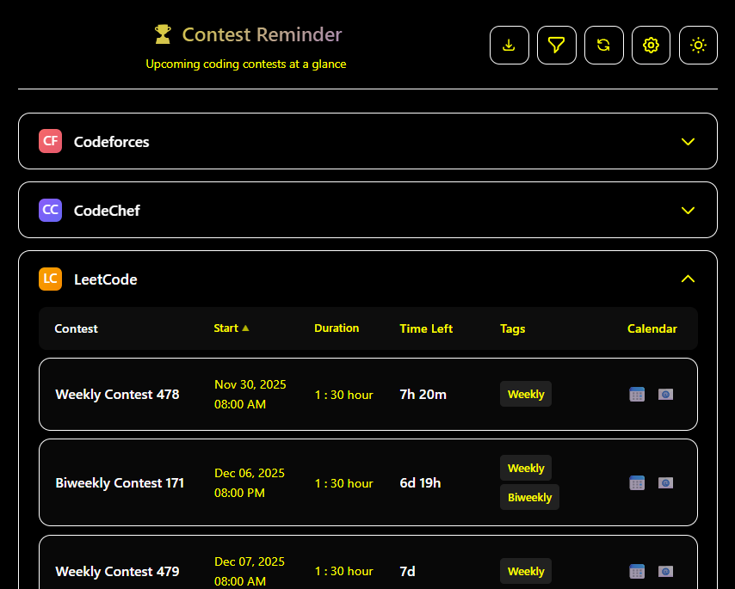Toggle the Biweekly tag on Biweekly Contest 171
Image resolution: width=735 pixels, height=589 pixels.
tap(529, 497)
